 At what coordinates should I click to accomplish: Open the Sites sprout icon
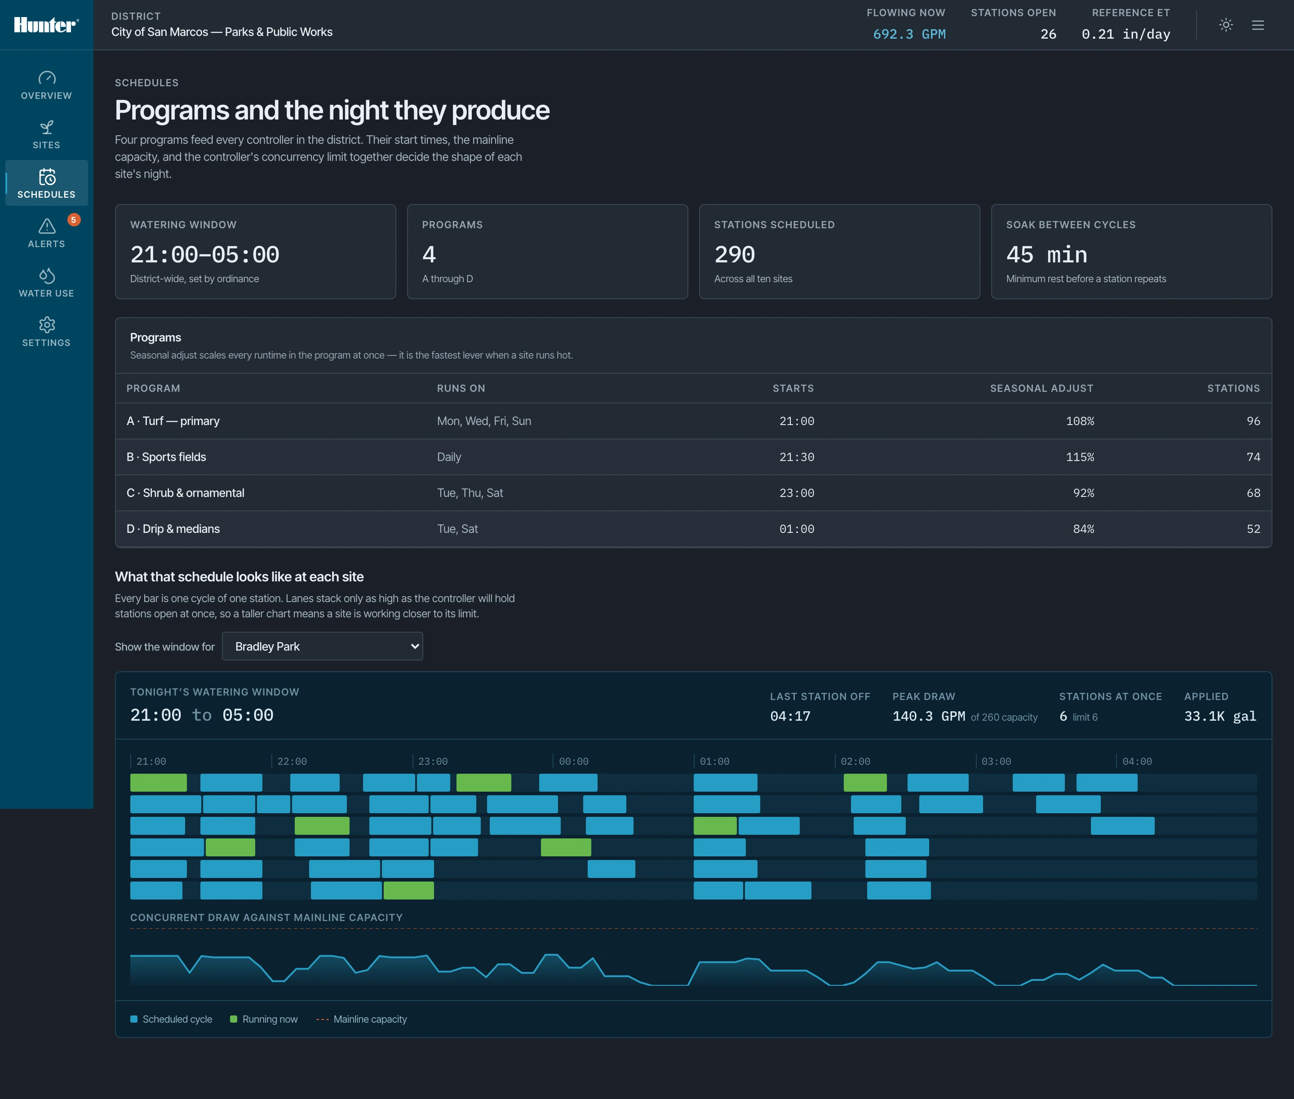(x=47, y=127)
